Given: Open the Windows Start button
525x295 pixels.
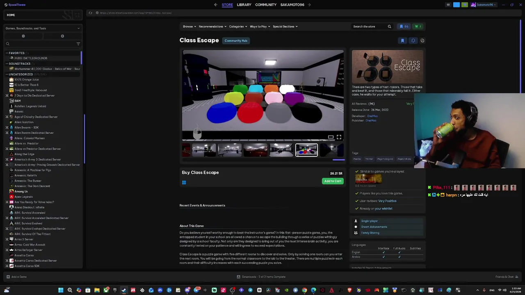Looking at the screenshot, I should pos(61,290).
